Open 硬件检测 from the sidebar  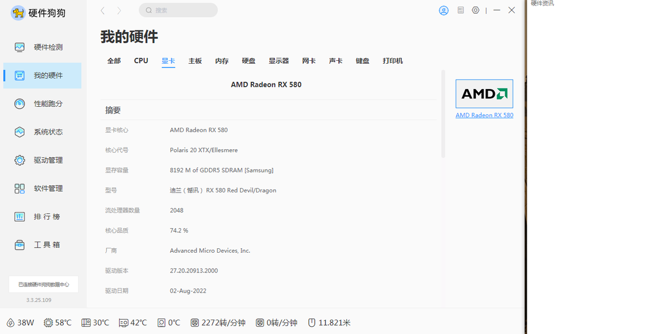point(42,48)
